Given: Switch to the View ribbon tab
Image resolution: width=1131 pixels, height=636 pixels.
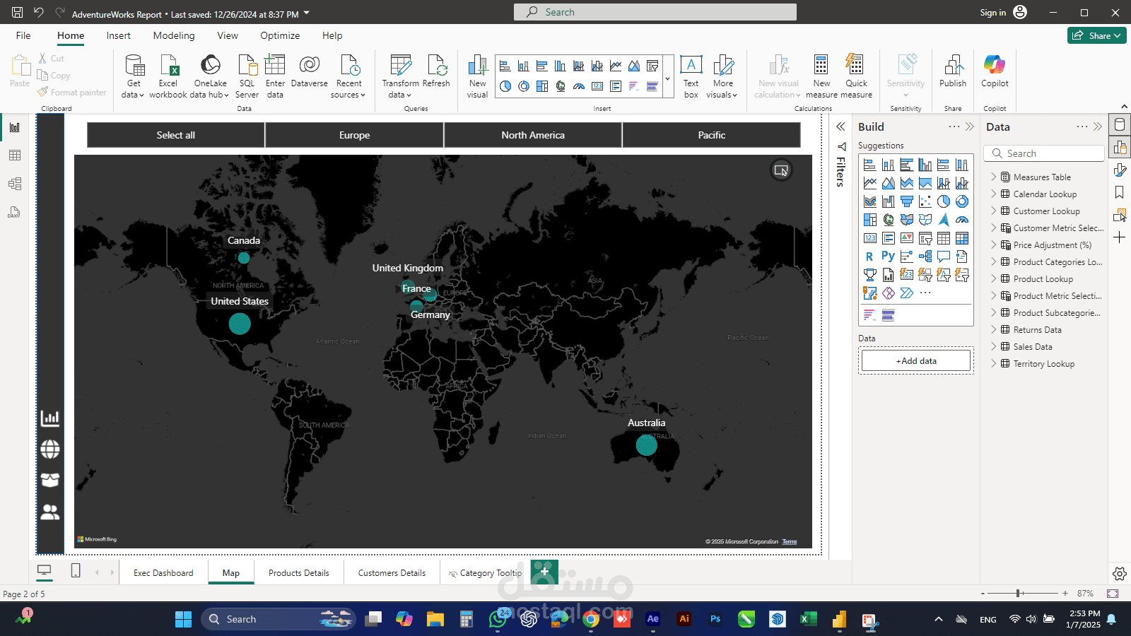Looking at the screenshot, I should pos(228,35).
